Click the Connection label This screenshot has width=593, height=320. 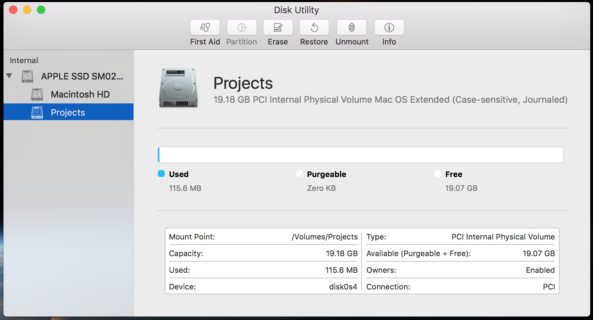388,287
